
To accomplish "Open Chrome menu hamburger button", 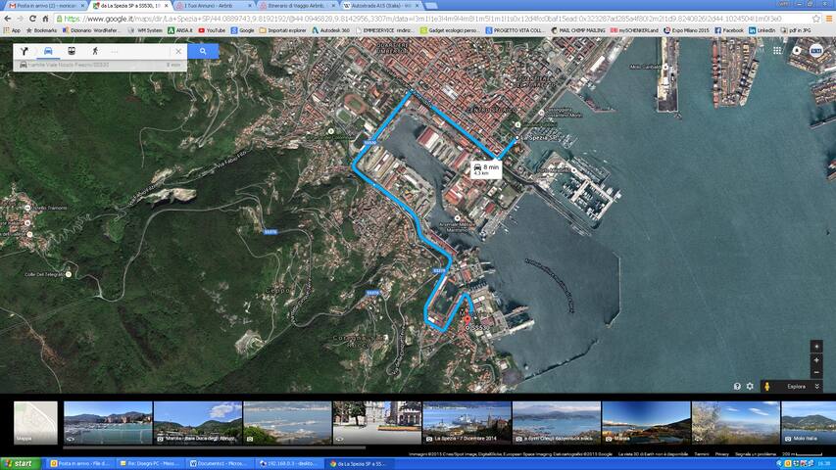I will [x=828, y=18].
